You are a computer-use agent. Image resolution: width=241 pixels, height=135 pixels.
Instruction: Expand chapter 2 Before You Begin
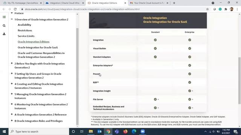click(12, 63)
